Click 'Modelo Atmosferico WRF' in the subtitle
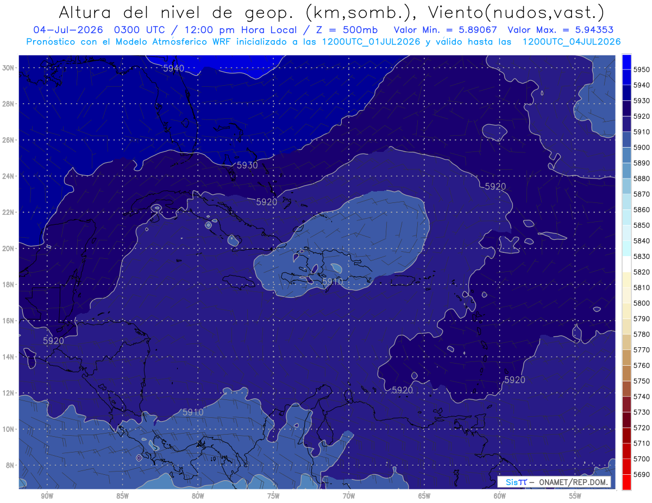 click(x=172, y=41)
